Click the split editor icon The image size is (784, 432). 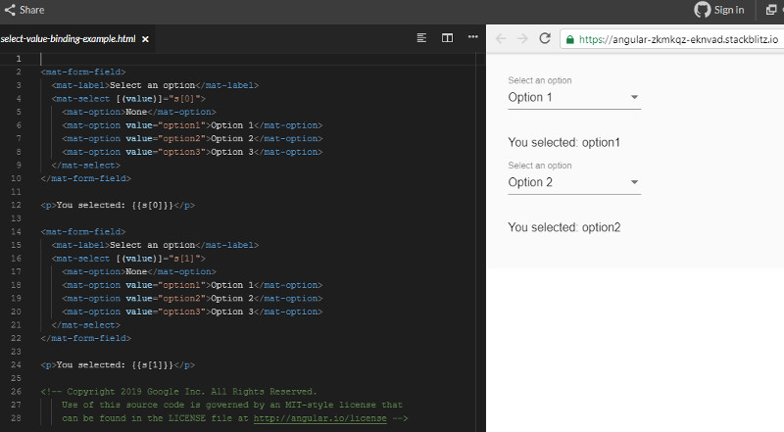click(x=447, y=37)
